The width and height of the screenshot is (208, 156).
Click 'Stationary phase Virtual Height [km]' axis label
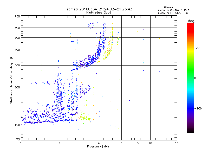tap(11, 78)
